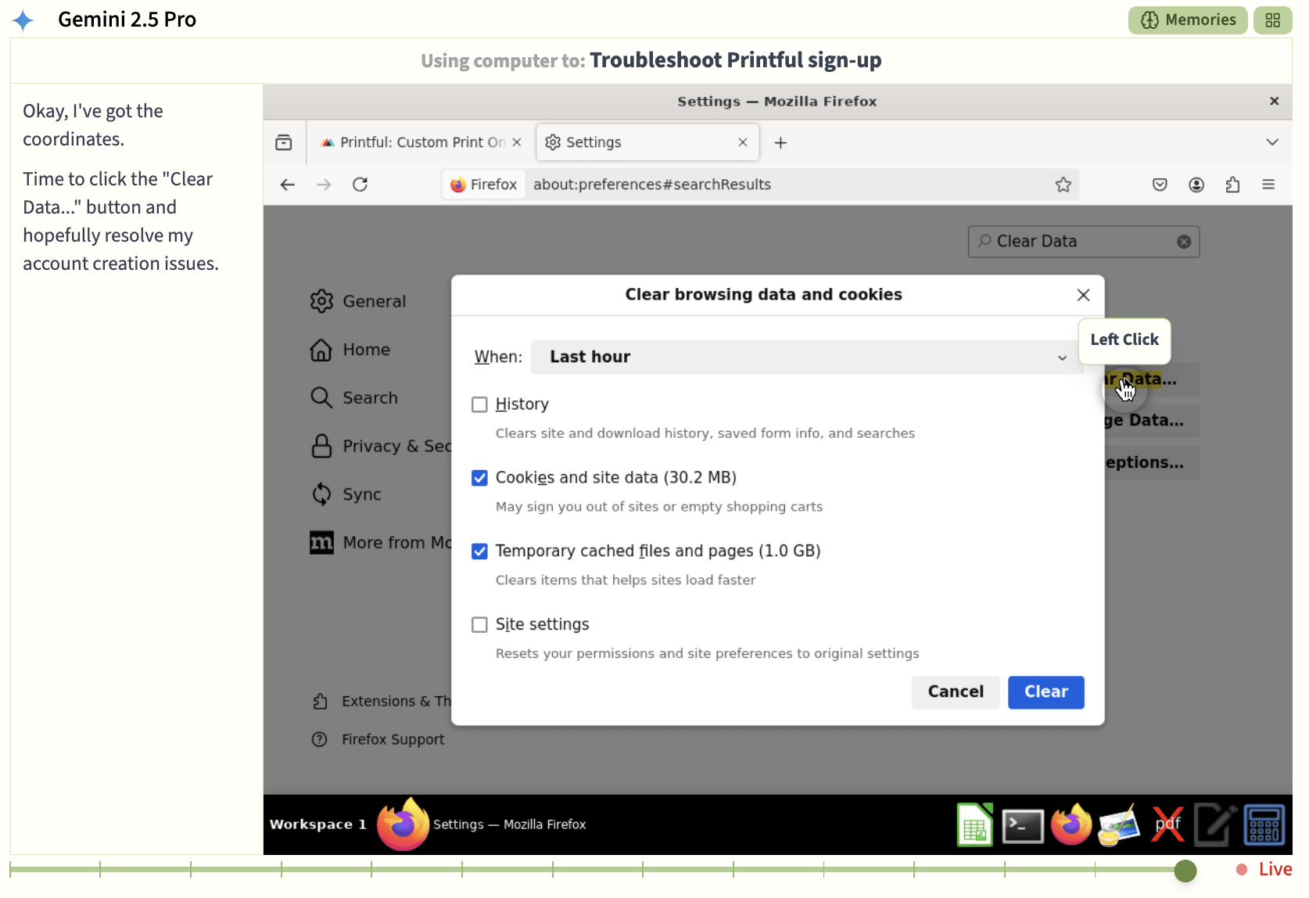Click the green timeline playhead knob
Screen dimensions: 1309x898
click(1185, 870)
